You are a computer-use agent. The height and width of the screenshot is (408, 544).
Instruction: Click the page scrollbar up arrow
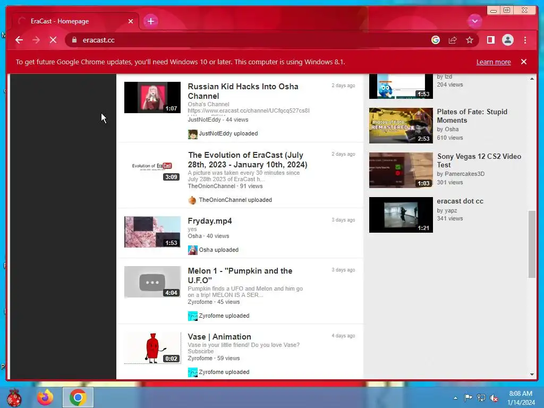(x=532, y=79)
